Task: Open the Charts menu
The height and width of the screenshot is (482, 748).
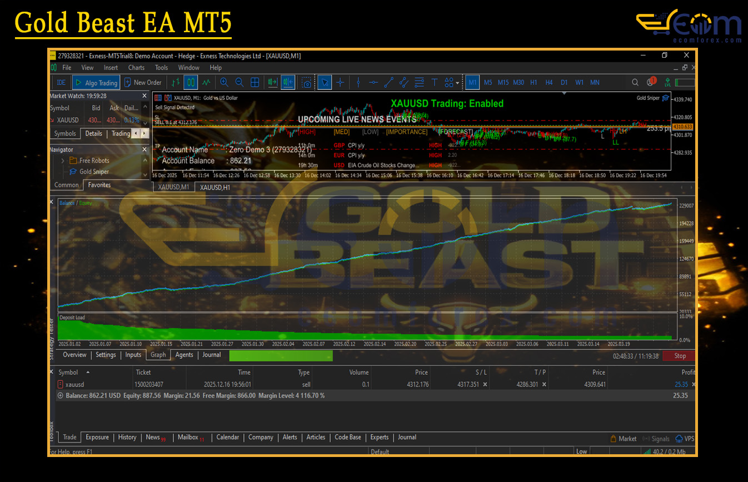Action: coord(136,68)
